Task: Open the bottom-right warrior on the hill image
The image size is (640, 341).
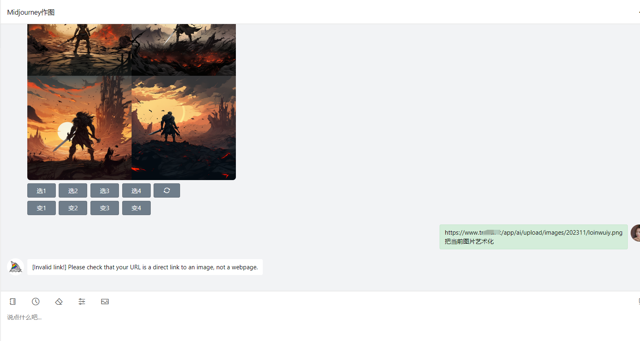Action: pyautogui.click(x=184, y=128)
